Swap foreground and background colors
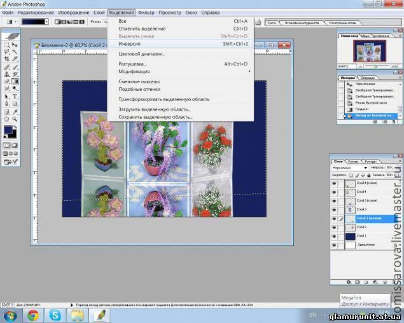The image size is (404, 323). pos(15,127)
